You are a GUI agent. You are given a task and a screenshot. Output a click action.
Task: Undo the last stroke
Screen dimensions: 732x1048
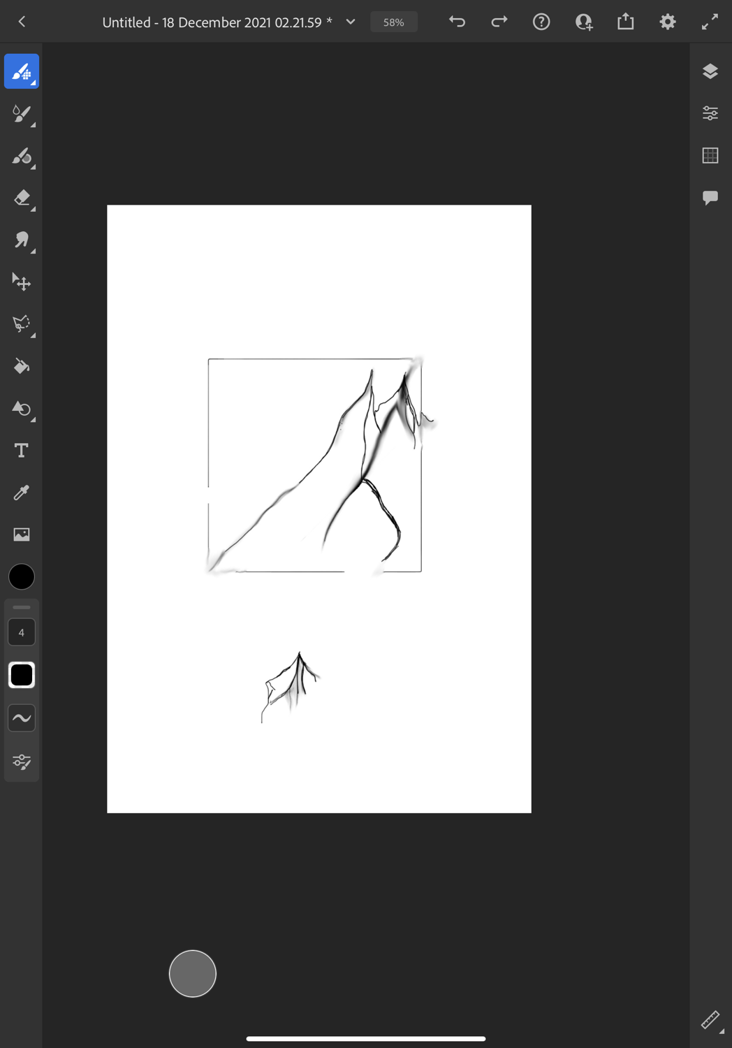point(457,22)
